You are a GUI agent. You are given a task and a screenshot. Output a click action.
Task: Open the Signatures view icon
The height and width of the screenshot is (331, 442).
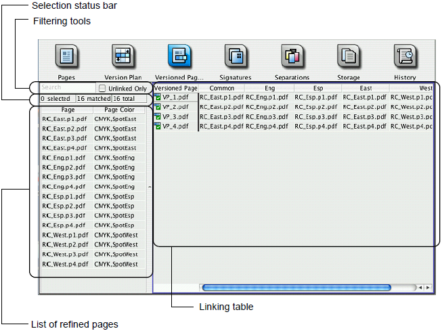(236, 57)
